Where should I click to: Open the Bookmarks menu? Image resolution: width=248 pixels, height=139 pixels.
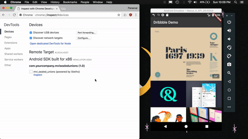point(70,2)
